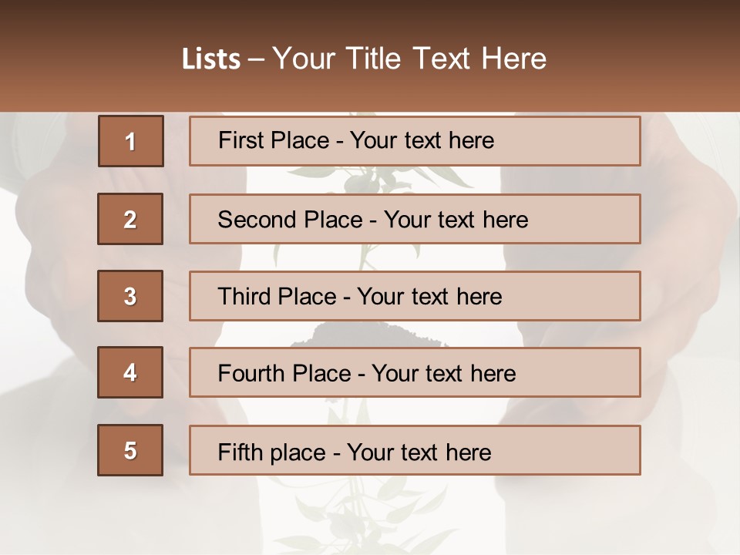This screenshot has height=555, width=740.
Task: Click the "First Place - Your text here" bar
Action: pyautogui.click(x=415, y=141)
